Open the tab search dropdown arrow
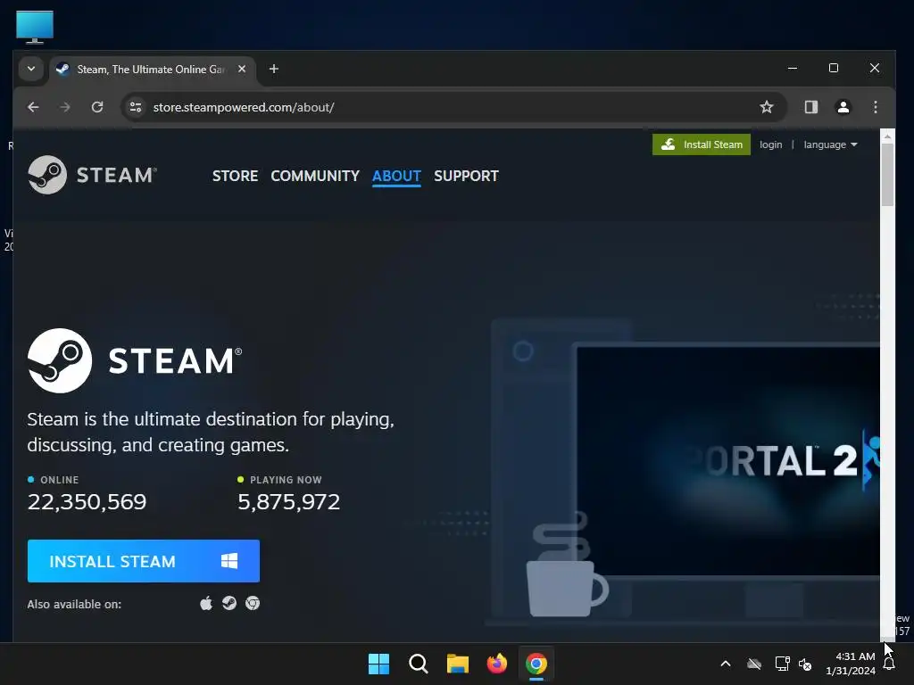The height and width of the screenshot is (685, 914). 31,69
